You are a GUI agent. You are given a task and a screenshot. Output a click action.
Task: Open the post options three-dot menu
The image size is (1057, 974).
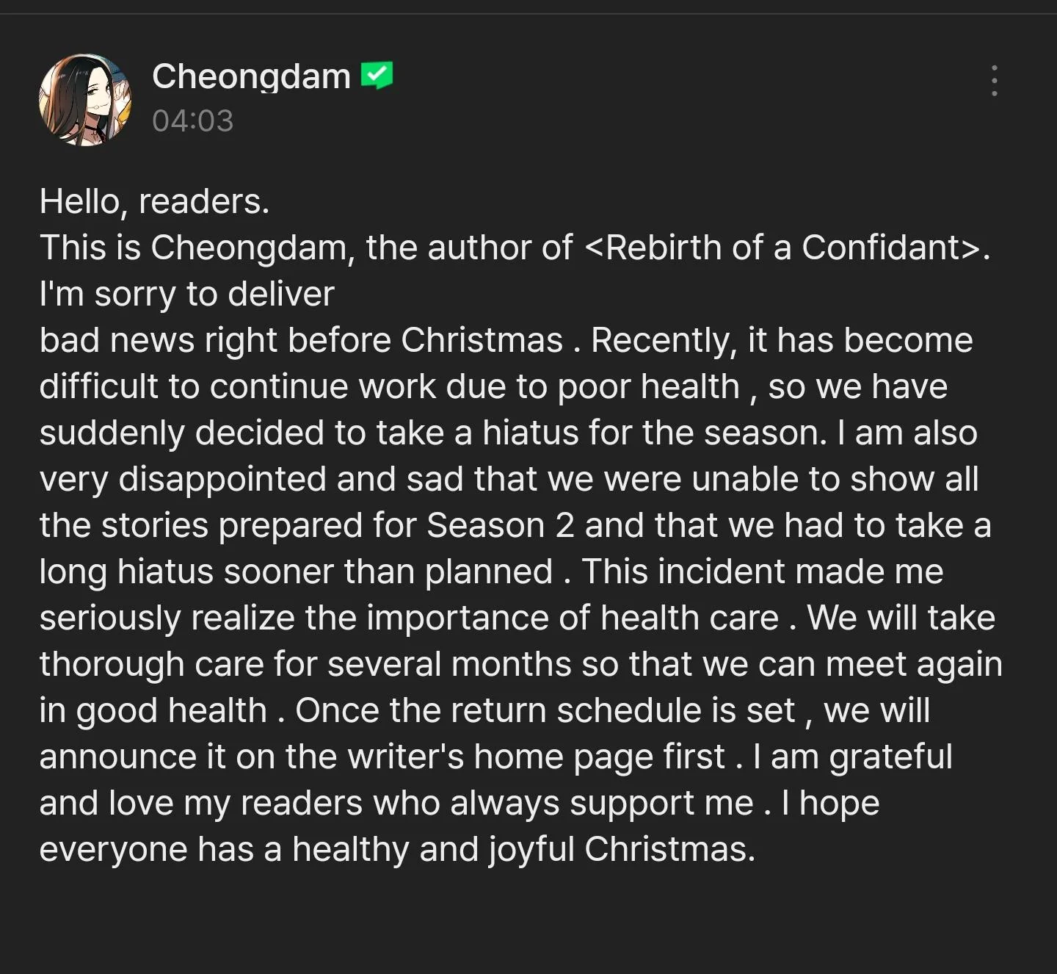[x=994, y=81]
